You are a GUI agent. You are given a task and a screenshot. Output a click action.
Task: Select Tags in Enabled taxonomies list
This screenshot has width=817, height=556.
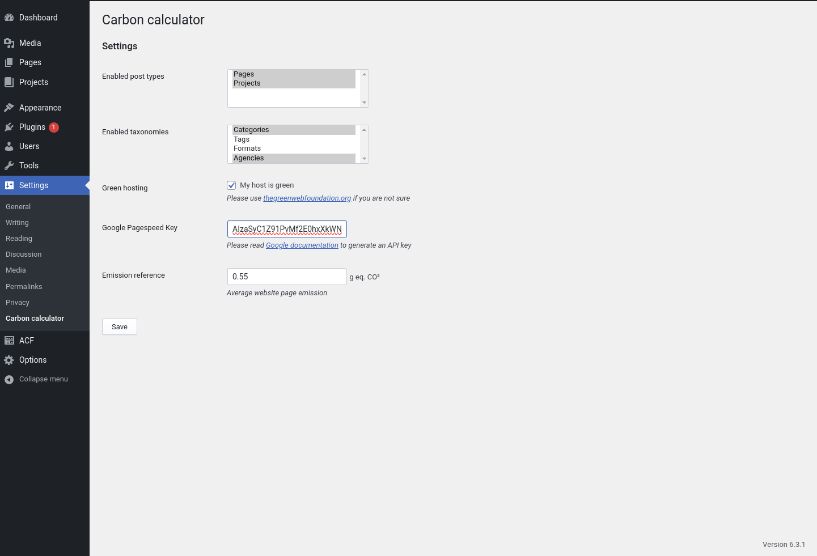click(294, 139)
